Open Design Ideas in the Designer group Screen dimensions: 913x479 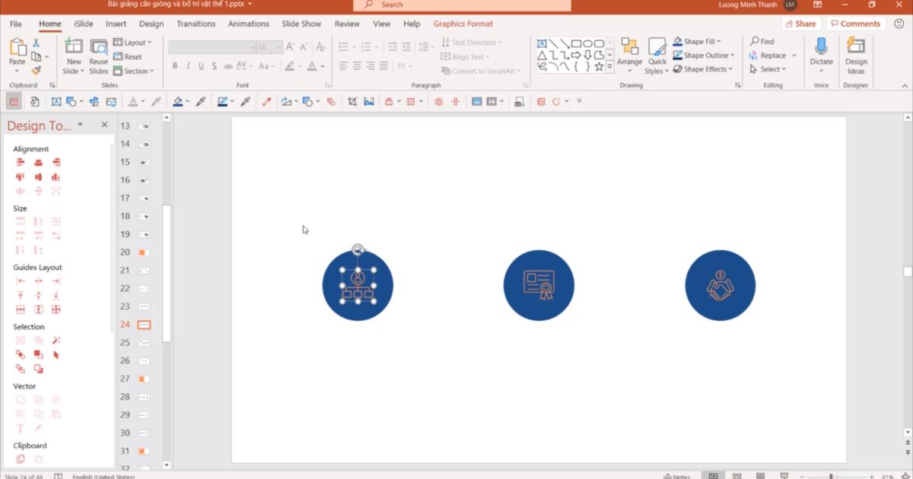click(x=856, y=56)
